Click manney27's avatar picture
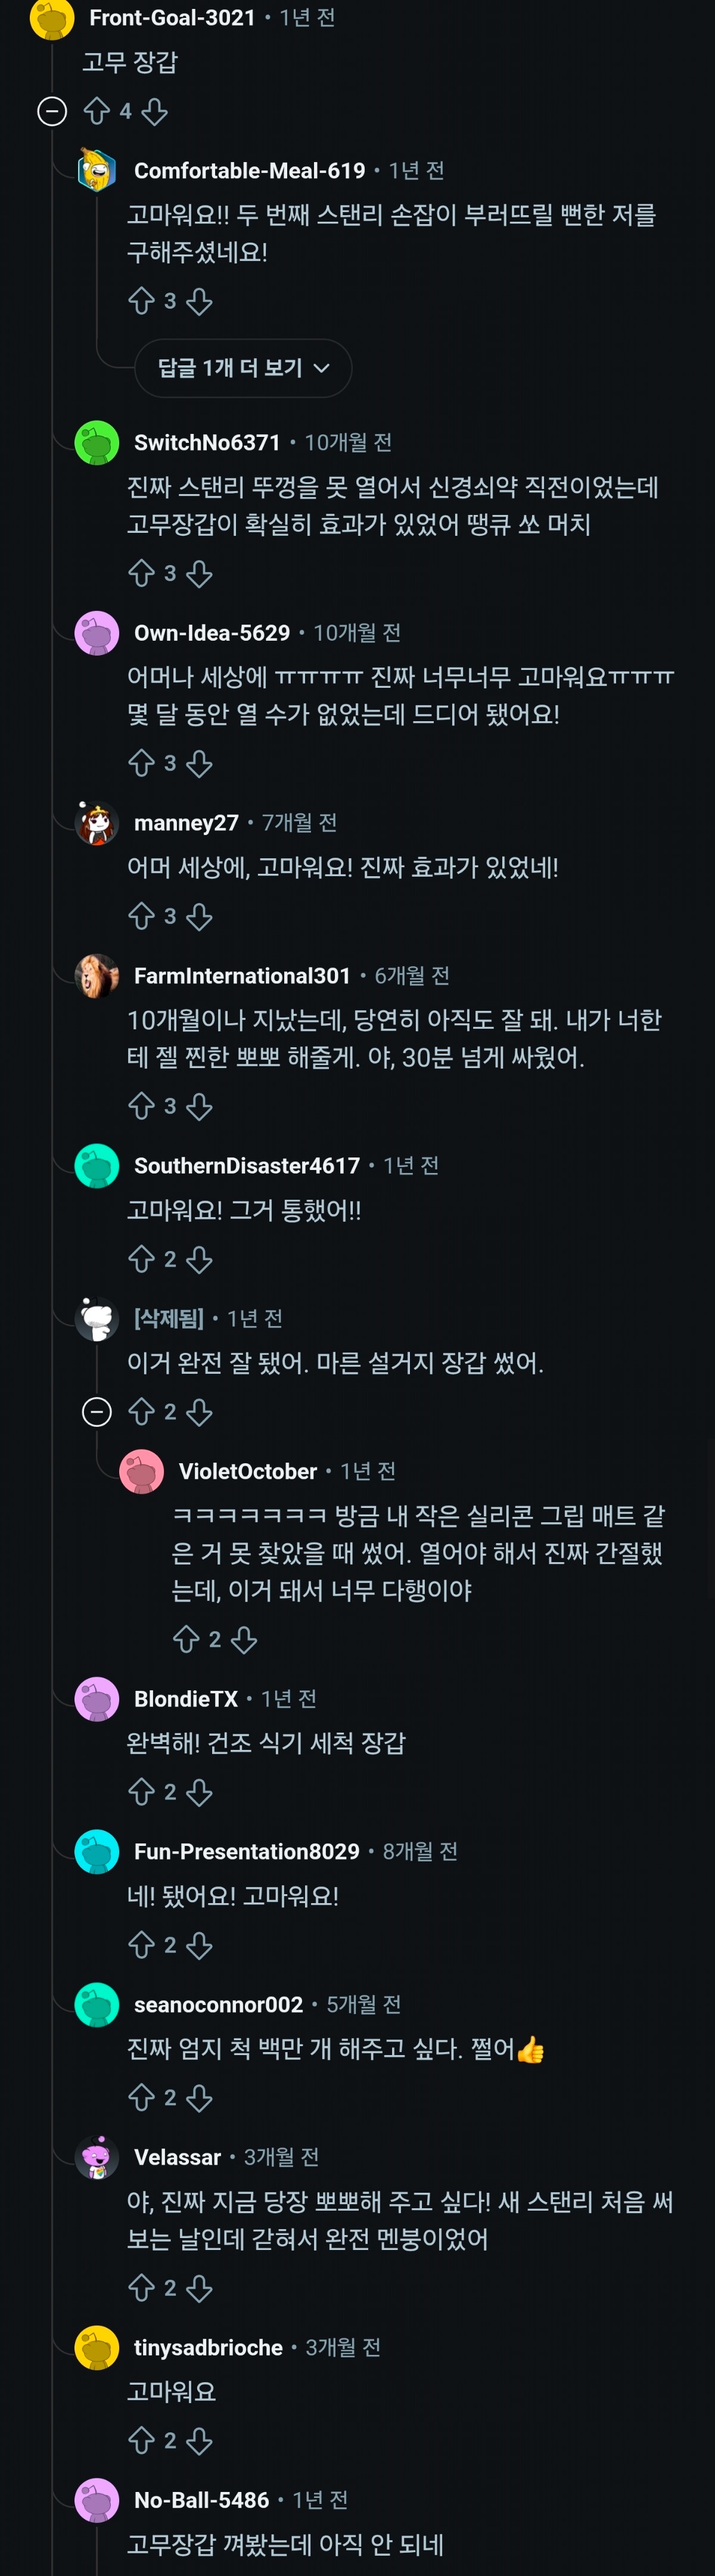The width and height of the screenshot is (715, 2576). pyautogui.click(x=97, y=823)
